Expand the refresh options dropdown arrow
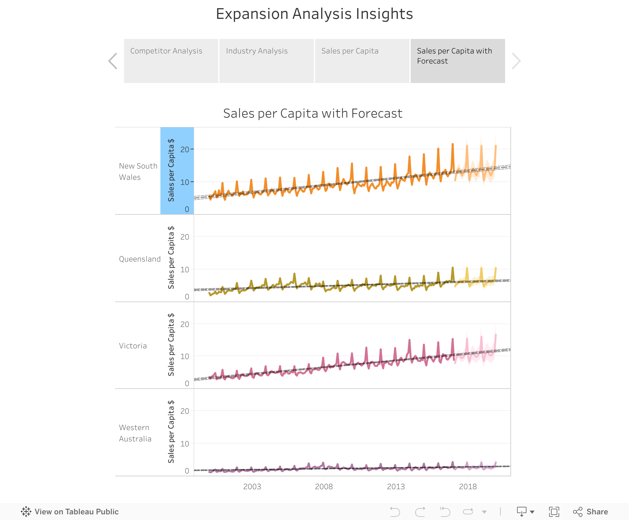The image size is (629, 520). pos(484,512)
